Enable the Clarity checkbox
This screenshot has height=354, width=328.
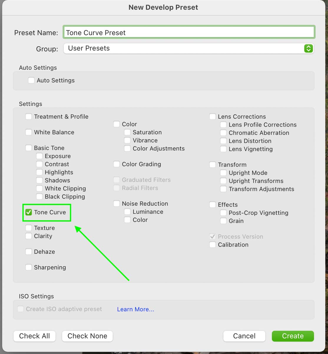coord(29,236)
